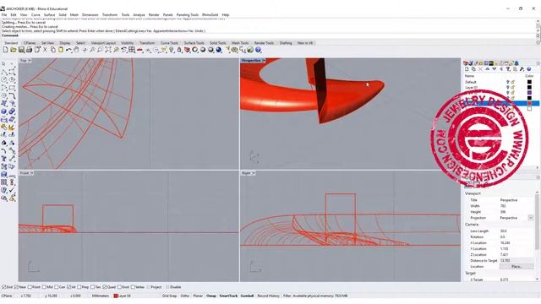This screenshot has height=304, width=541.
Task: Click the red Set CPlane car icon
Action: (139, 50)
